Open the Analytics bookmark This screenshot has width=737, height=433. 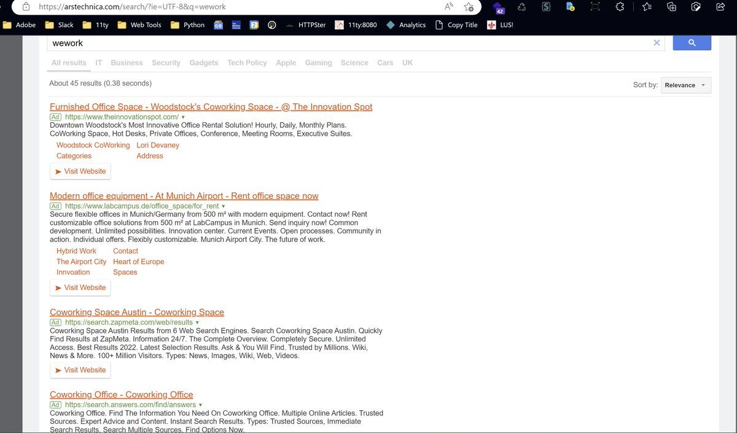(406, 25)
